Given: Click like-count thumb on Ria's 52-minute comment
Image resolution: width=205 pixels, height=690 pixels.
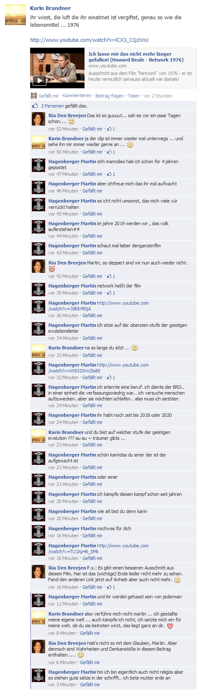Looking at the screenshot, I should [x=109, y=129].
